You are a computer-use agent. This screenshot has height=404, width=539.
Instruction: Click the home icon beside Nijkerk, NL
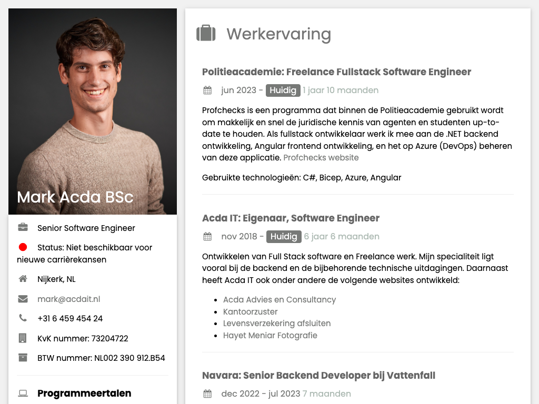coord(23,279)
